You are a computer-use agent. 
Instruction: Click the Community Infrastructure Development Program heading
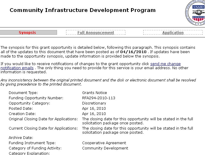pos(82,10)
